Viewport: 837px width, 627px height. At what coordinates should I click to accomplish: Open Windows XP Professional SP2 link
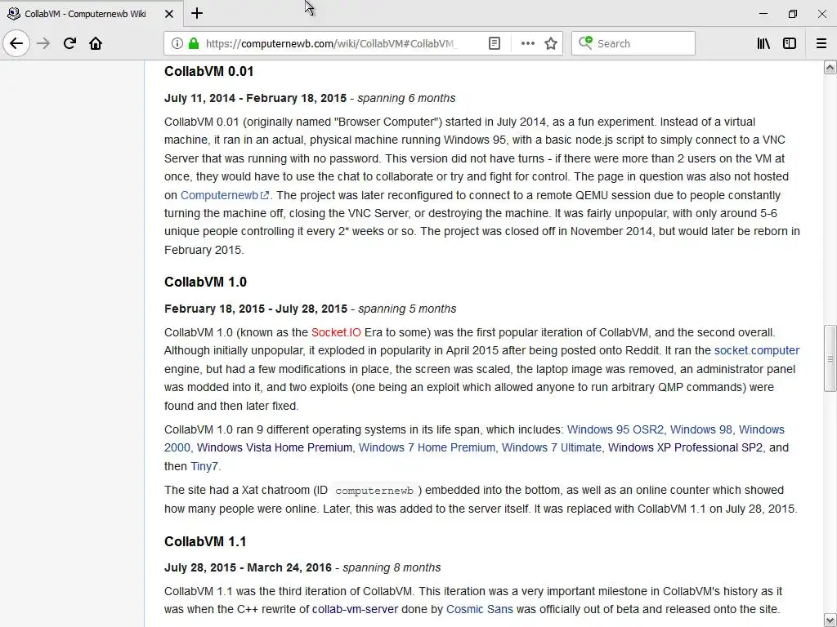click(x=686, y=447)
